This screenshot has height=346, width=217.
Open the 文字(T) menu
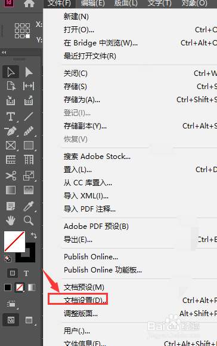(159, 4)
